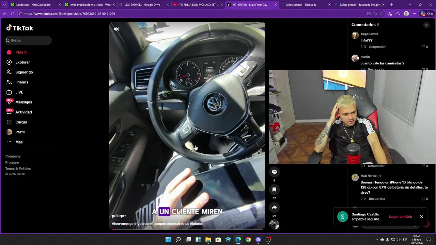Open Mati Nahuel's avatar
436x245 pixels.
click(355, 177)
